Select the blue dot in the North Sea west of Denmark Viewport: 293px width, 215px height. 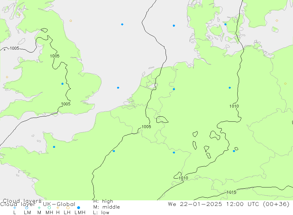point(174,26)
